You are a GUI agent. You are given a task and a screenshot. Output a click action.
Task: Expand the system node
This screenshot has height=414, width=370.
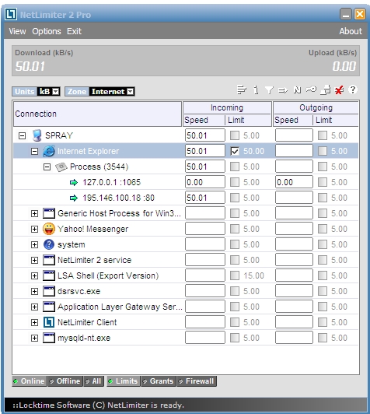tap(34, 245)
